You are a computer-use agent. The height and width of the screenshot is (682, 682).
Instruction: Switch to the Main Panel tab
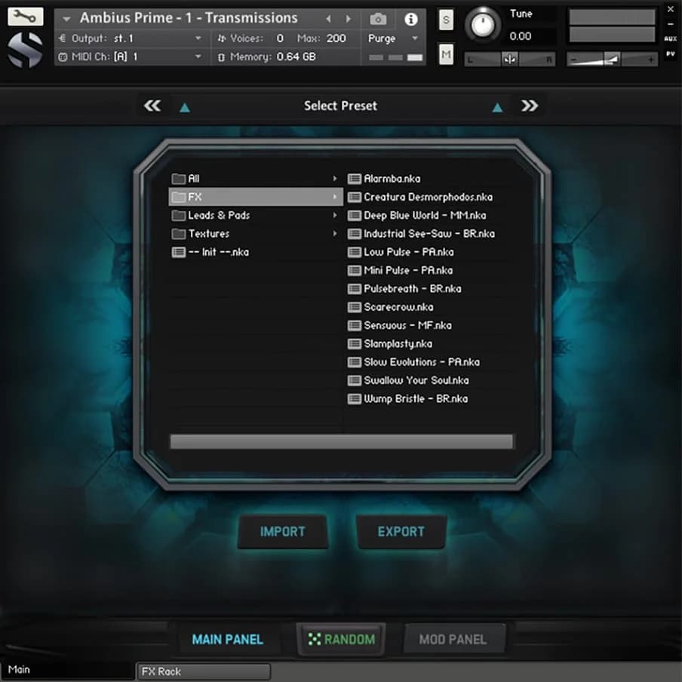click(x=227, y=639)
